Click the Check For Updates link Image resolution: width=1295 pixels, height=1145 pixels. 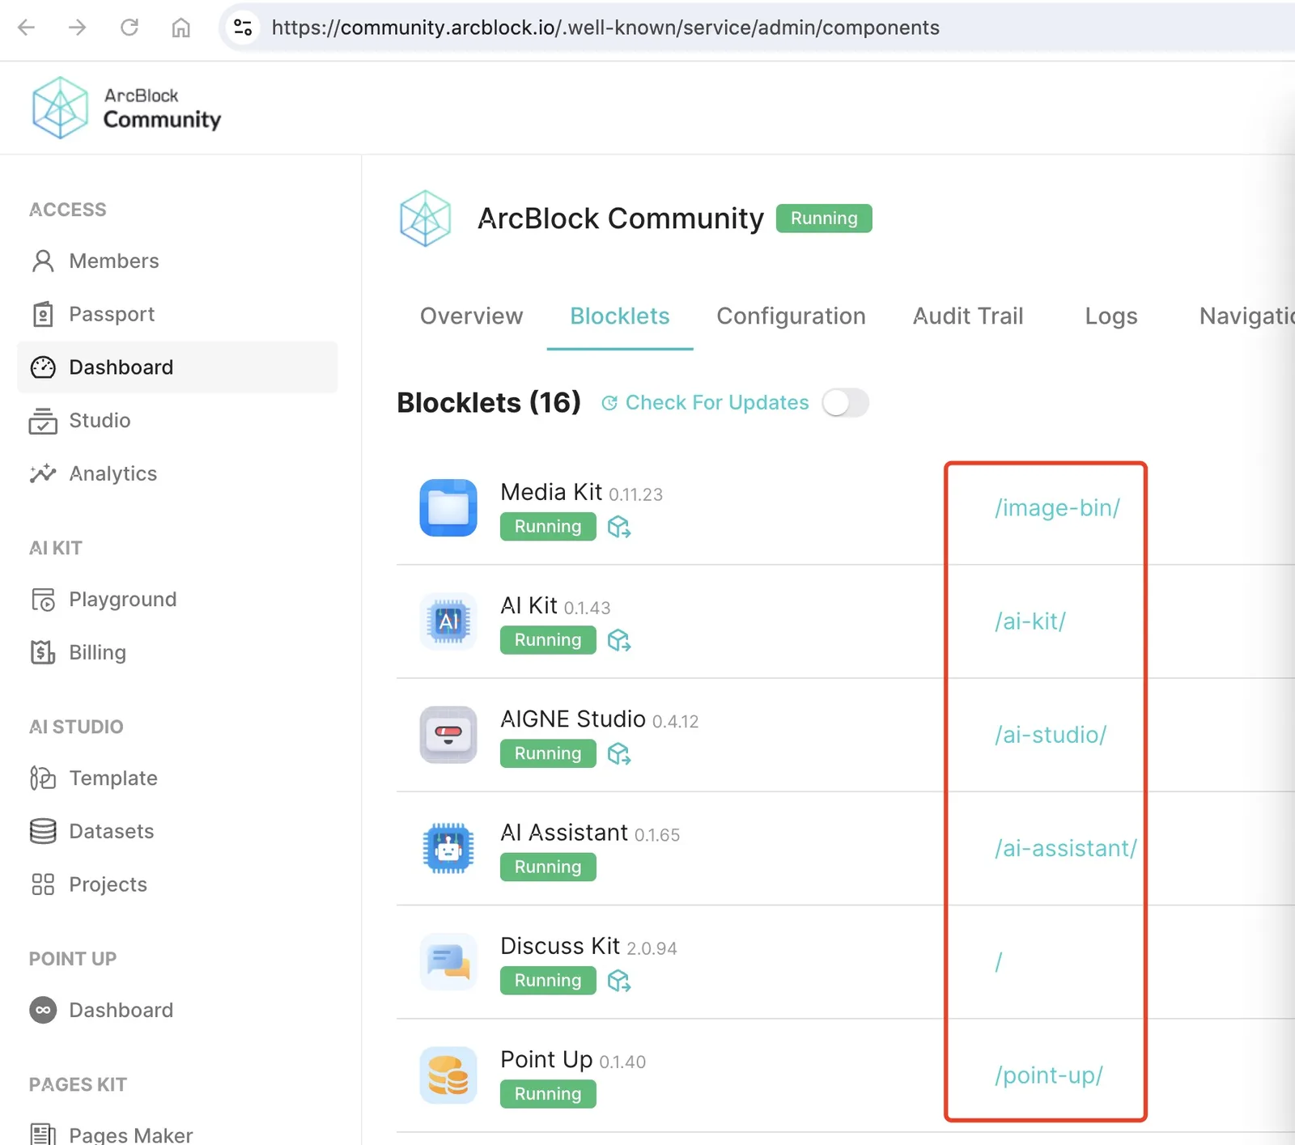click(x=705, y=403)
